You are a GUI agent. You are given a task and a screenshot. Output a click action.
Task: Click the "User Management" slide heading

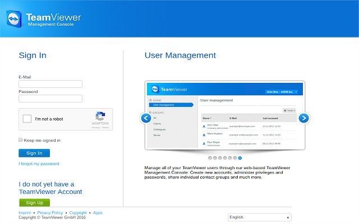click(180, 55)
